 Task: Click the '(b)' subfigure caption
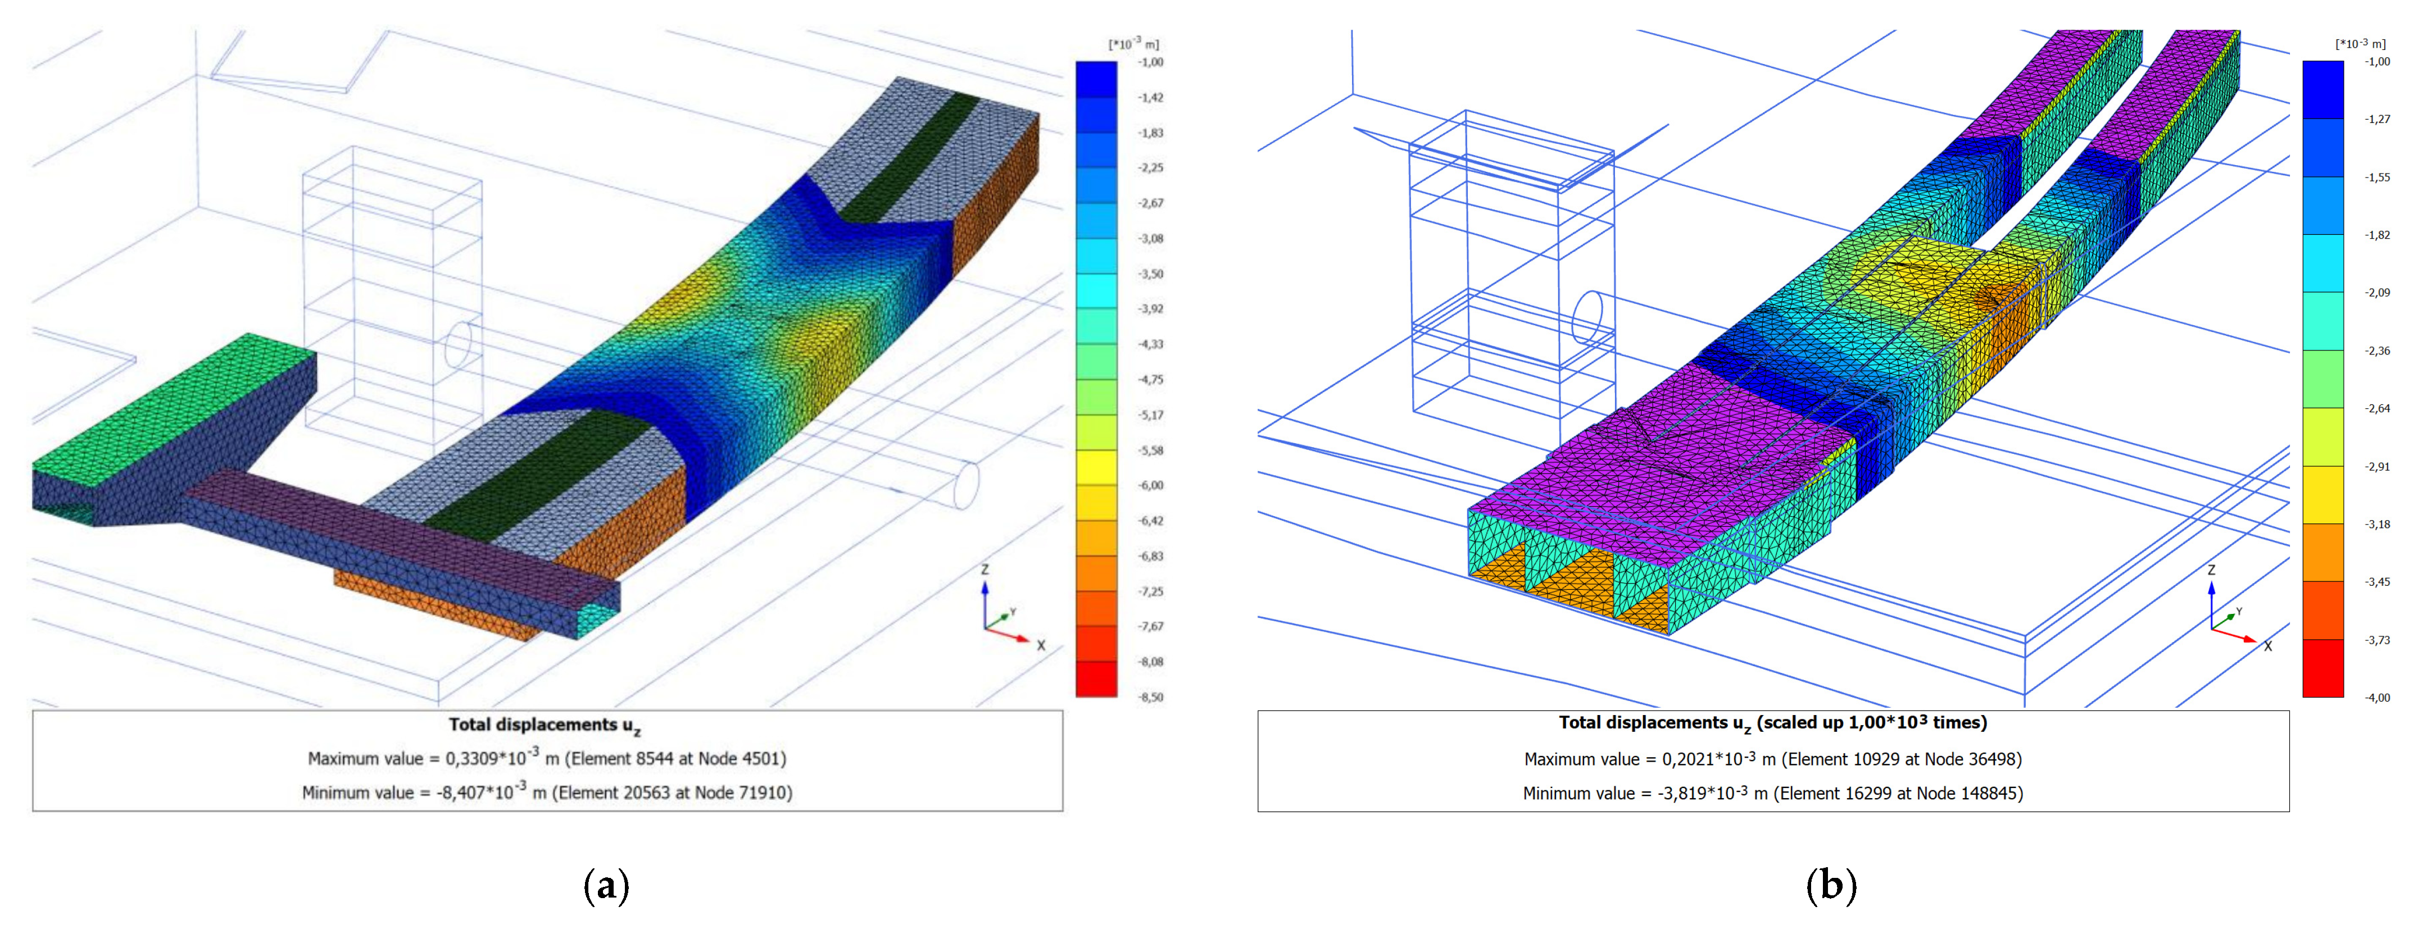tap(1831, 886)
